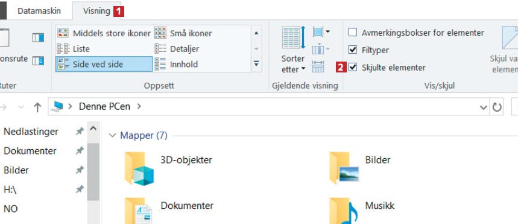Refresh the Denne PCen address bar

(497, 107)
